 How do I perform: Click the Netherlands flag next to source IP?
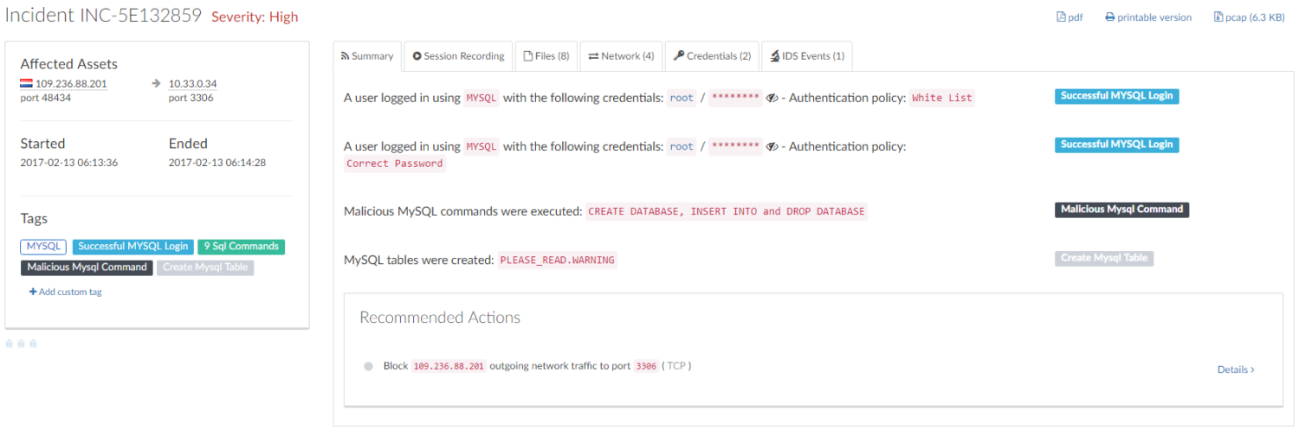26,84
